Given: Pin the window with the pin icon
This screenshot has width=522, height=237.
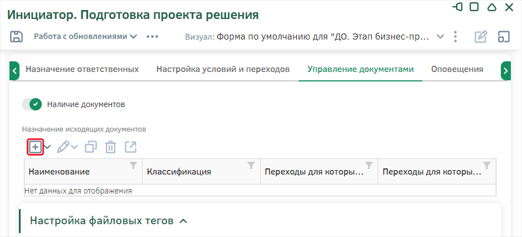Looking at the screenshot, I should click(x=458, y=7).
